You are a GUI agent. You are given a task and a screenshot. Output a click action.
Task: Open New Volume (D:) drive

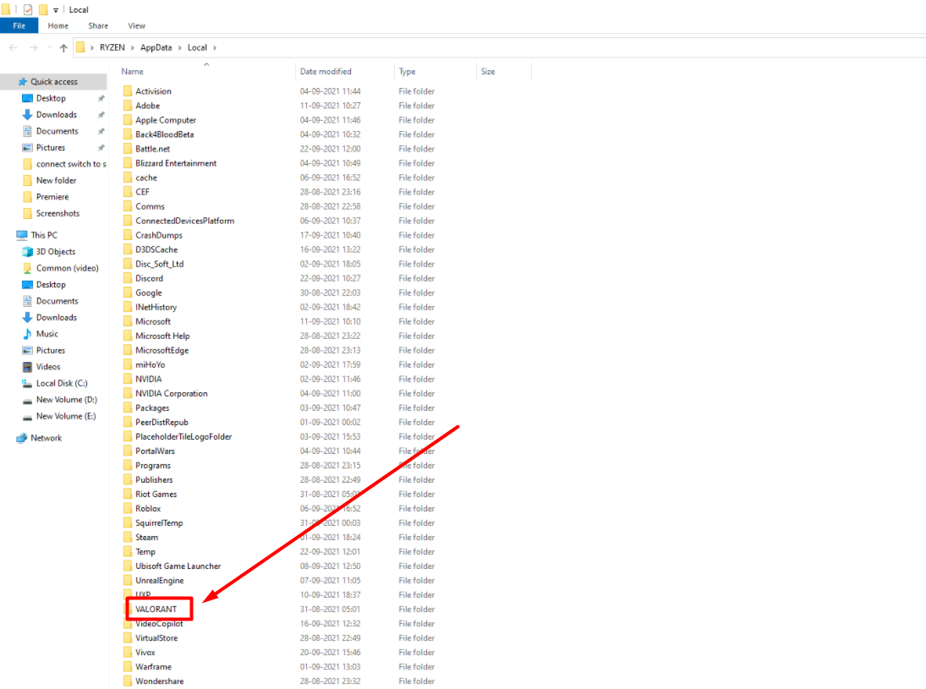(x=66, y=400)
